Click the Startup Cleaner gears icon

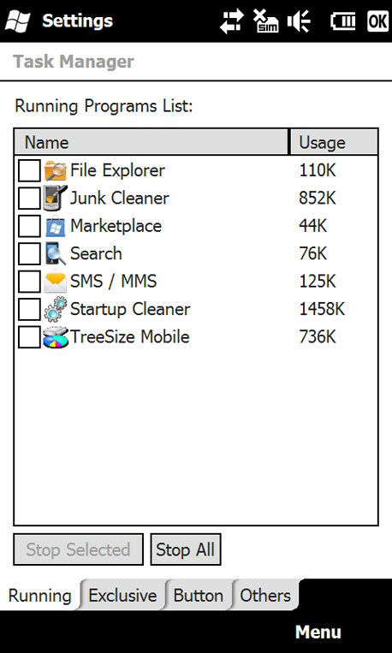pos(55,309)
